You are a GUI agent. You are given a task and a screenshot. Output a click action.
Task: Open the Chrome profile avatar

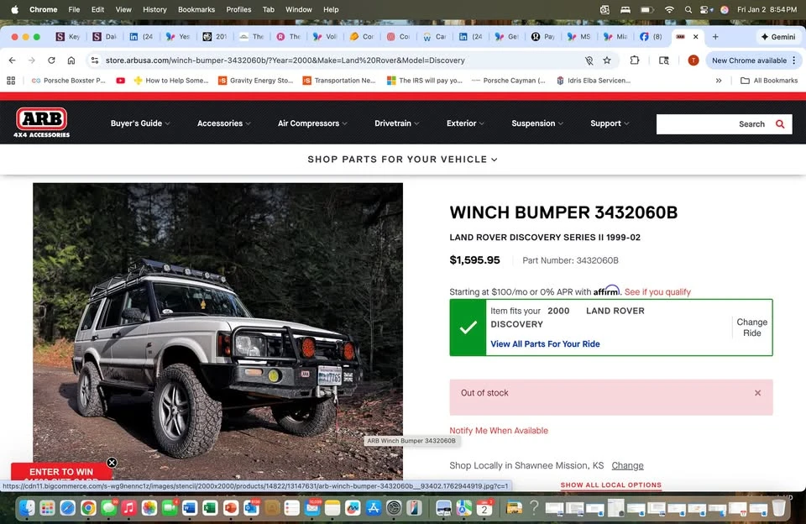[x=693, y=60]
